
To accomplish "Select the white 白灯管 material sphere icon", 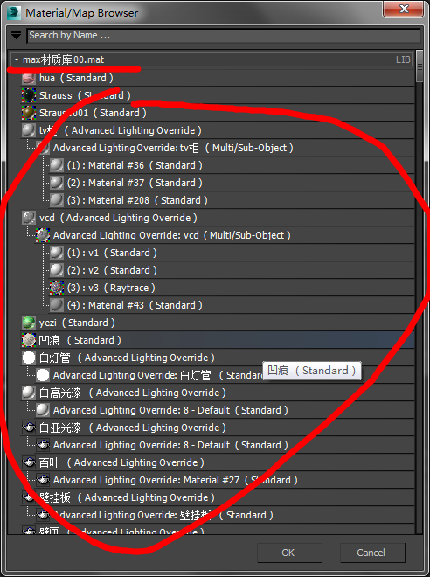I will coord(28,358).
